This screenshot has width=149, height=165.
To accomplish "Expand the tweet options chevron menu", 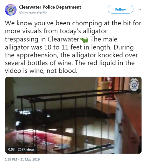I will click(x=140, y=9).
